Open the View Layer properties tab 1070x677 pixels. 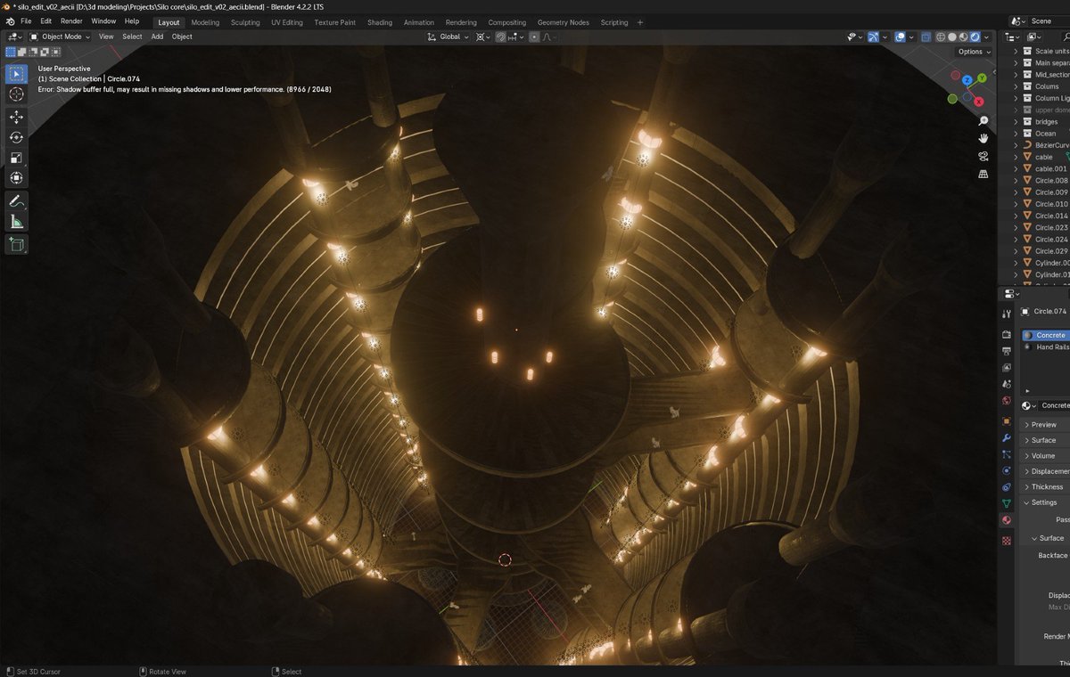pos(1007,368)
